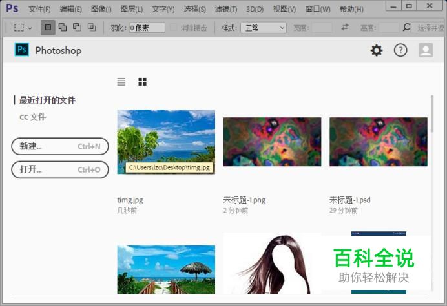Open the 图像(I) menu
447x306 pixels.
[x=101, y=9]
